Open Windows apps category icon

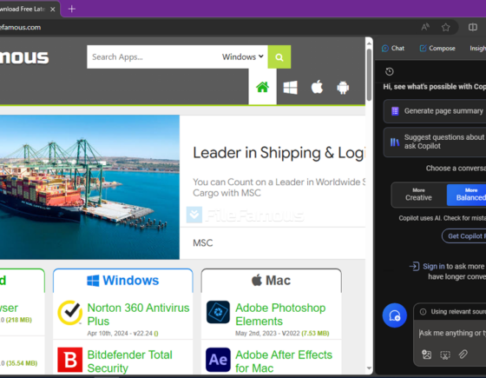[290, 88]
